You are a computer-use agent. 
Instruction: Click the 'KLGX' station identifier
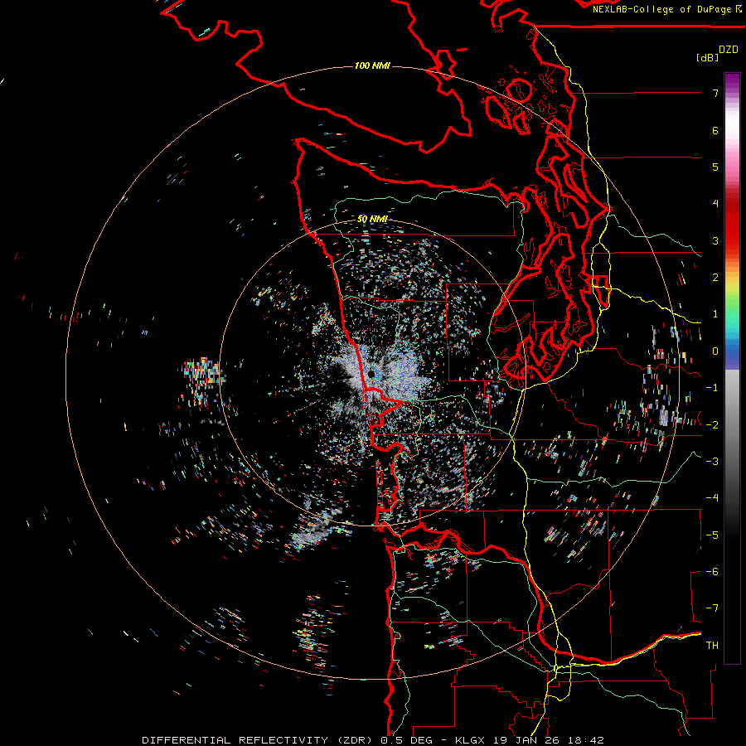pyautogui.click(x=471, y=740)
